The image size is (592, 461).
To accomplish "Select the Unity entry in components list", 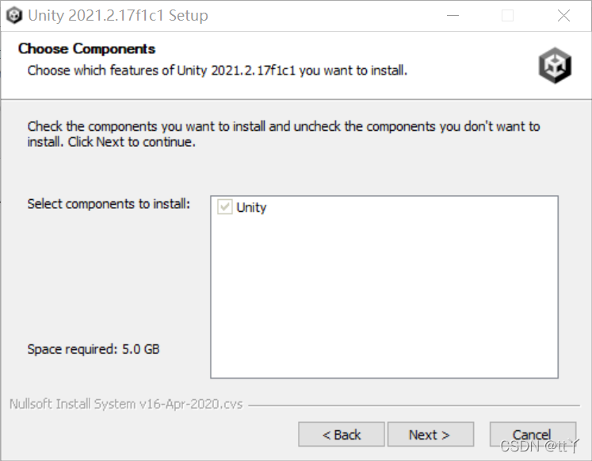I will coord(251,207).
